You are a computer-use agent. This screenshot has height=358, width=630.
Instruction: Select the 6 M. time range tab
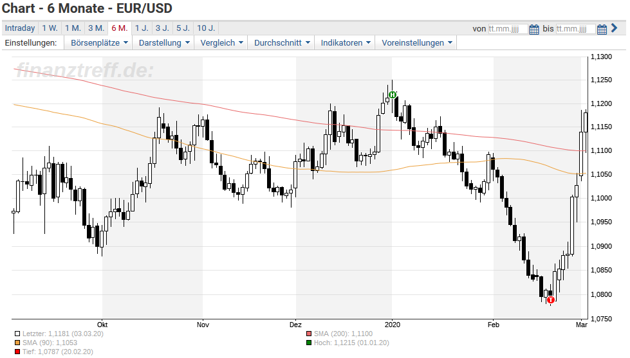coord(120,28)
